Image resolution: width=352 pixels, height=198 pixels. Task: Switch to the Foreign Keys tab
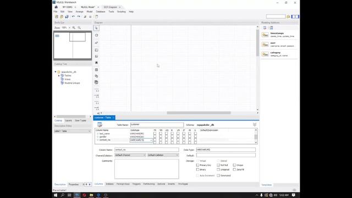(123, 184)
